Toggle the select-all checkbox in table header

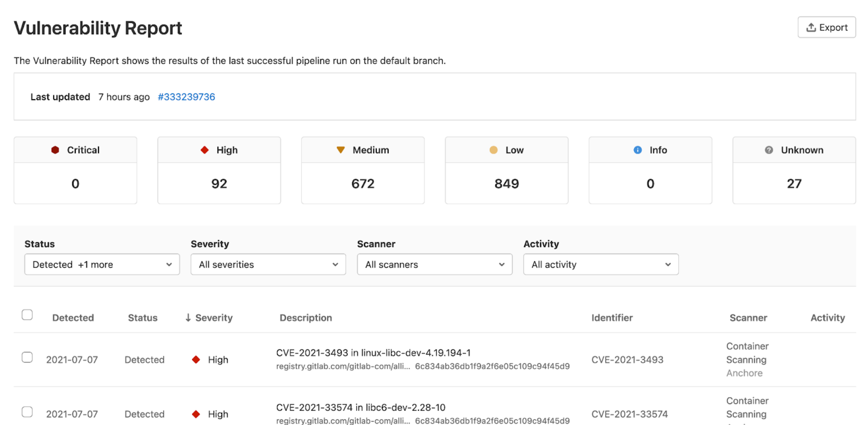(27, 314)
